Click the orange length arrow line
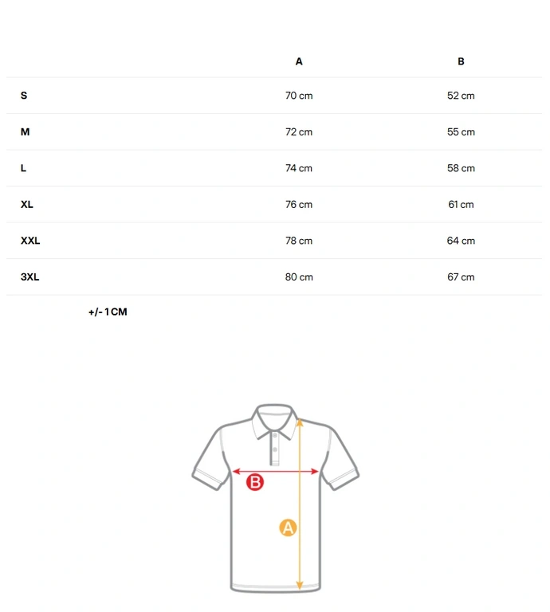 (300, 504)
